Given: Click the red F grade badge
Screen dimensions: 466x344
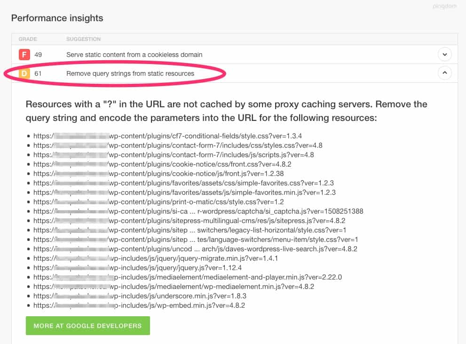Looking at the screenshot, I should (x=24, y=55).
